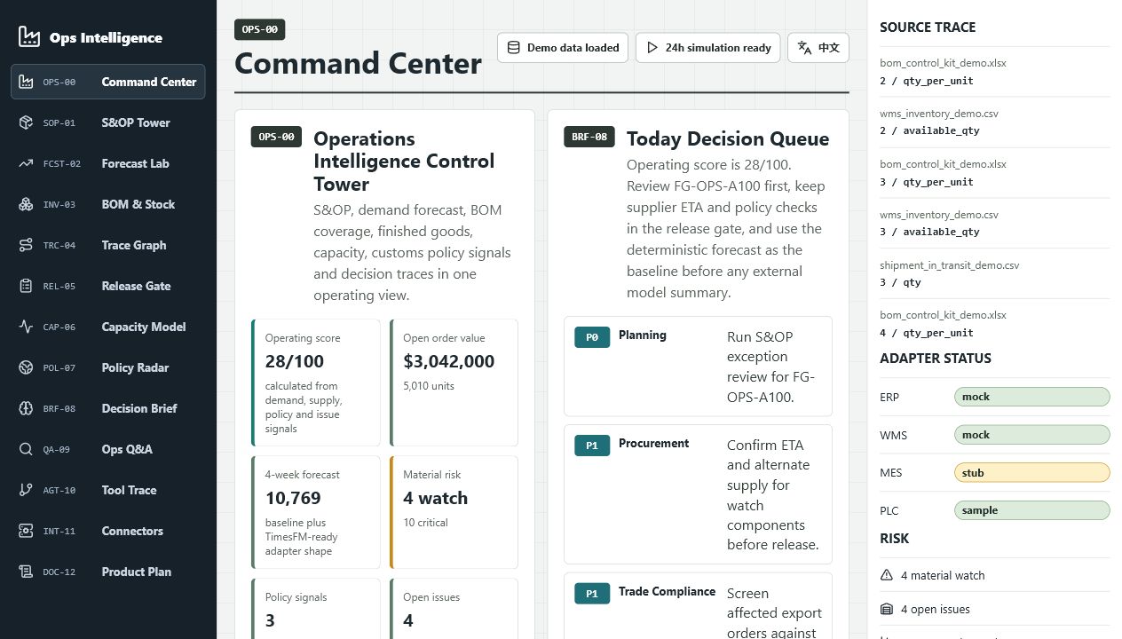1122x639 pixels.
Task: Click the "3 / qty" trace value
Action: point(900,282)
